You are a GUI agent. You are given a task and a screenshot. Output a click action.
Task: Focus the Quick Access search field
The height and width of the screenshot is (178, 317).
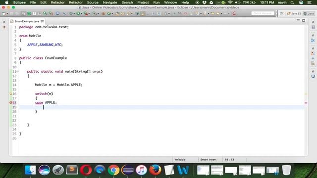pyautogui.click(x=263, y=13)
